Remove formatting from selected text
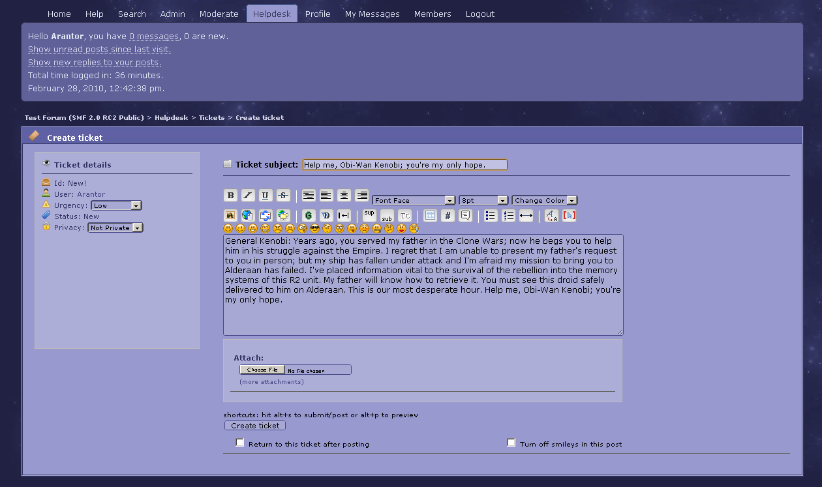The height and width of the screenshot is (487, 822). (x=551, y=215)
